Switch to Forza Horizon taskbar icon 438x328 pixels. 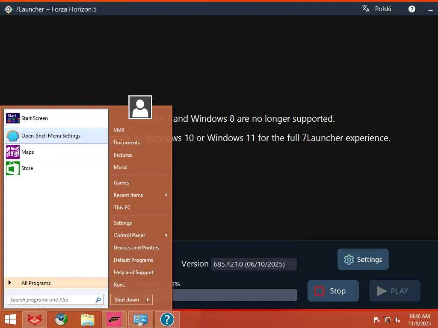click(x=114, y=319)
